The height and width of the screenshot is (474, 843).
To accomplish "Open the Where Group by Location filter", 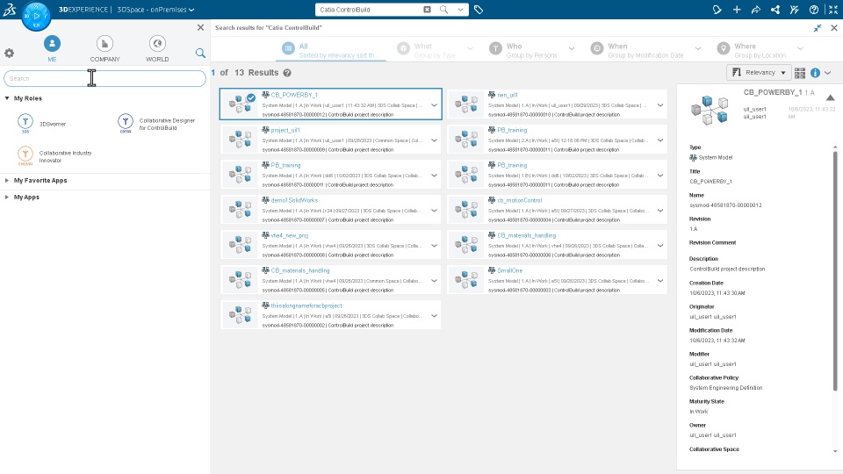I will (760, 49).
